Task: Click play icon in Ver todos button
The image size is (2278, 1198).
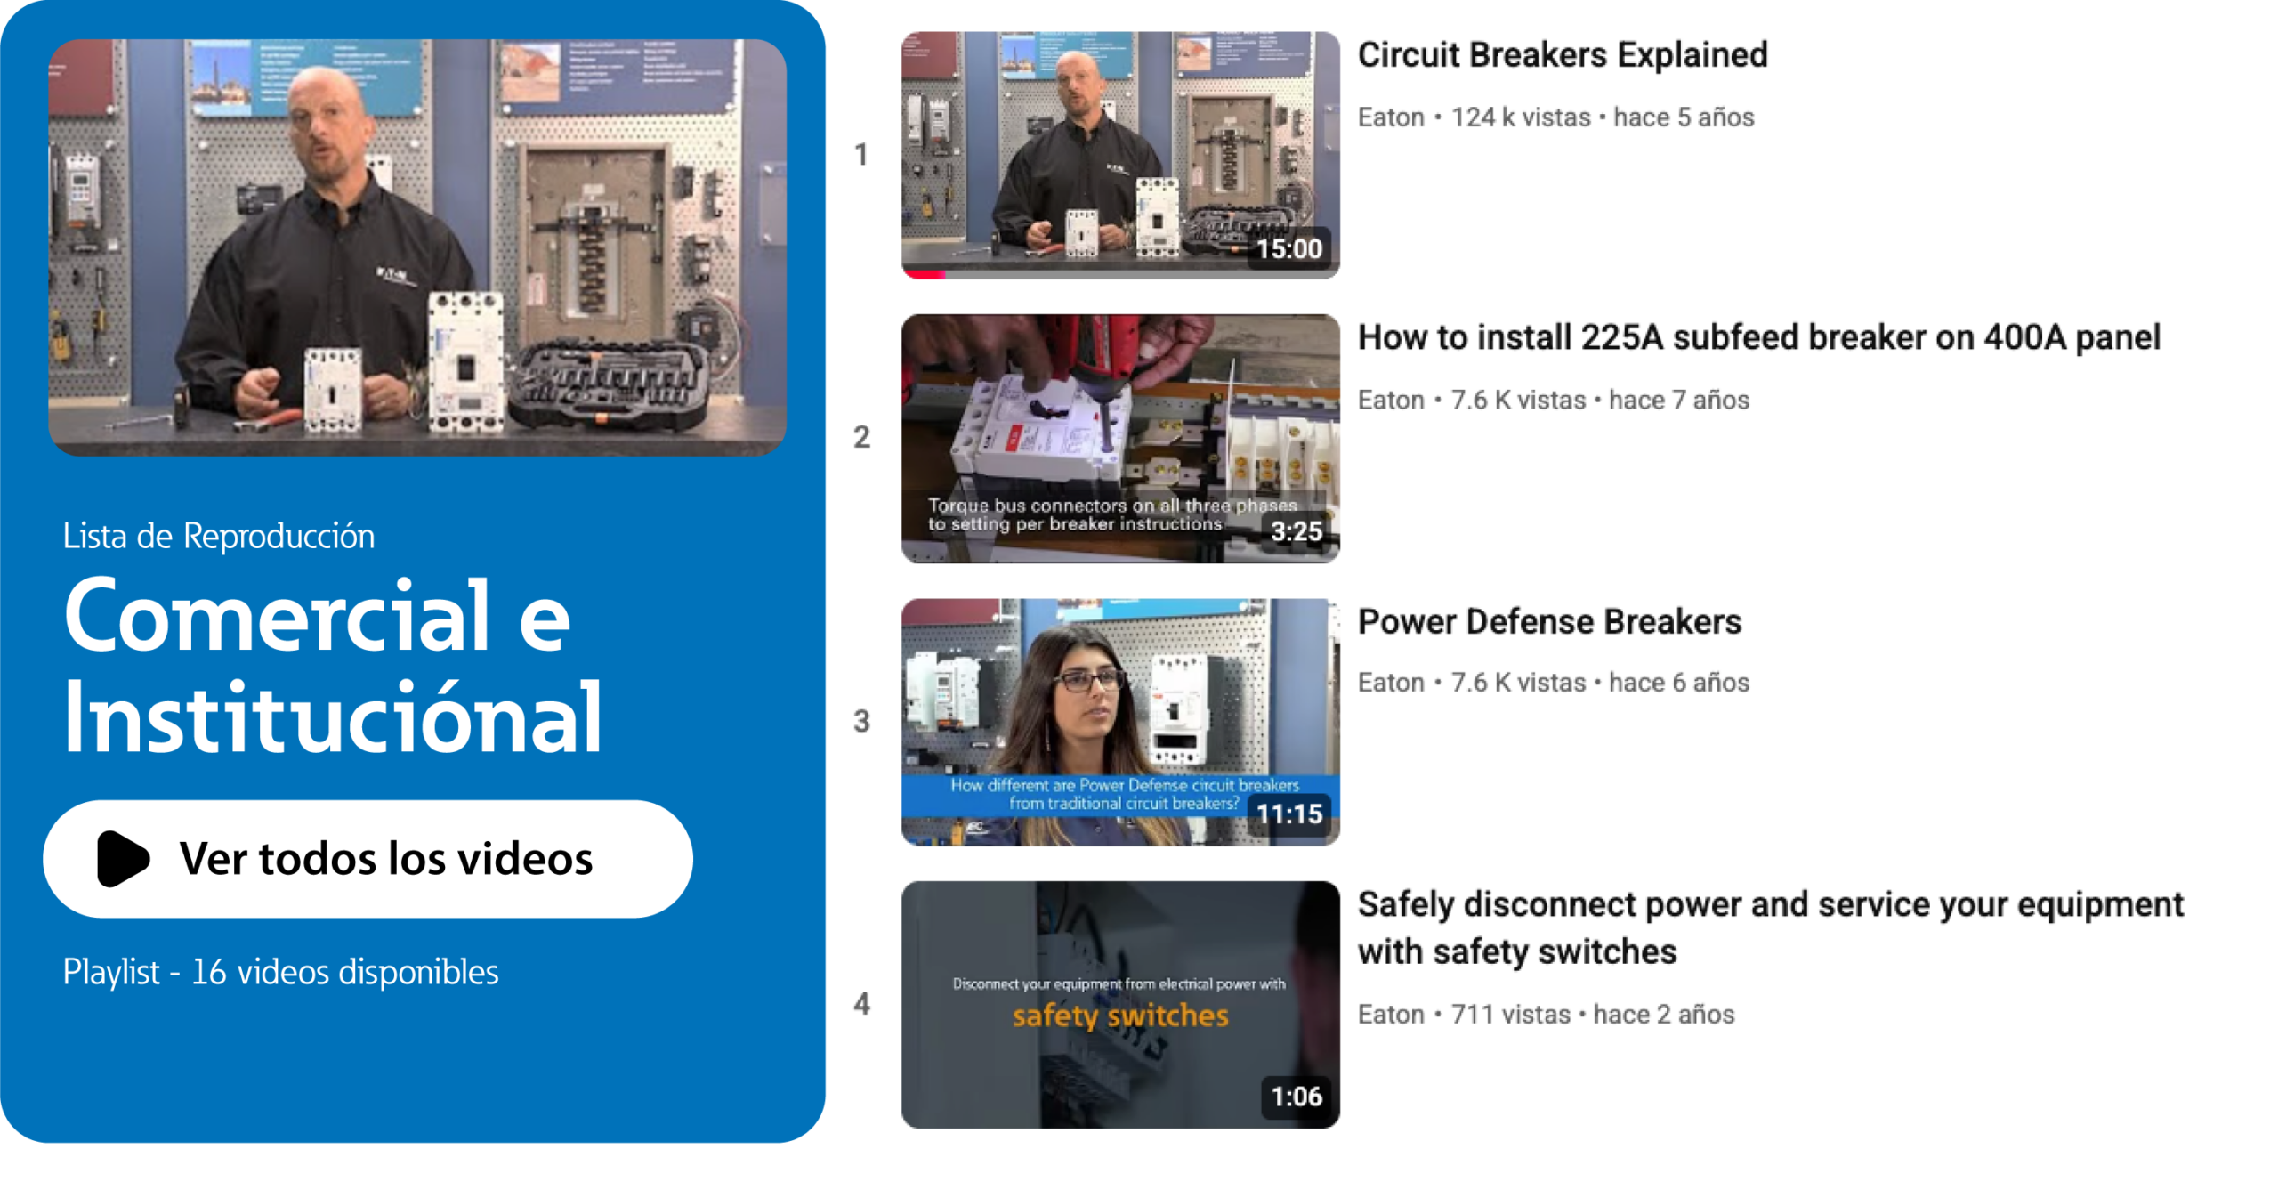Action: click(x=123, y=859)
